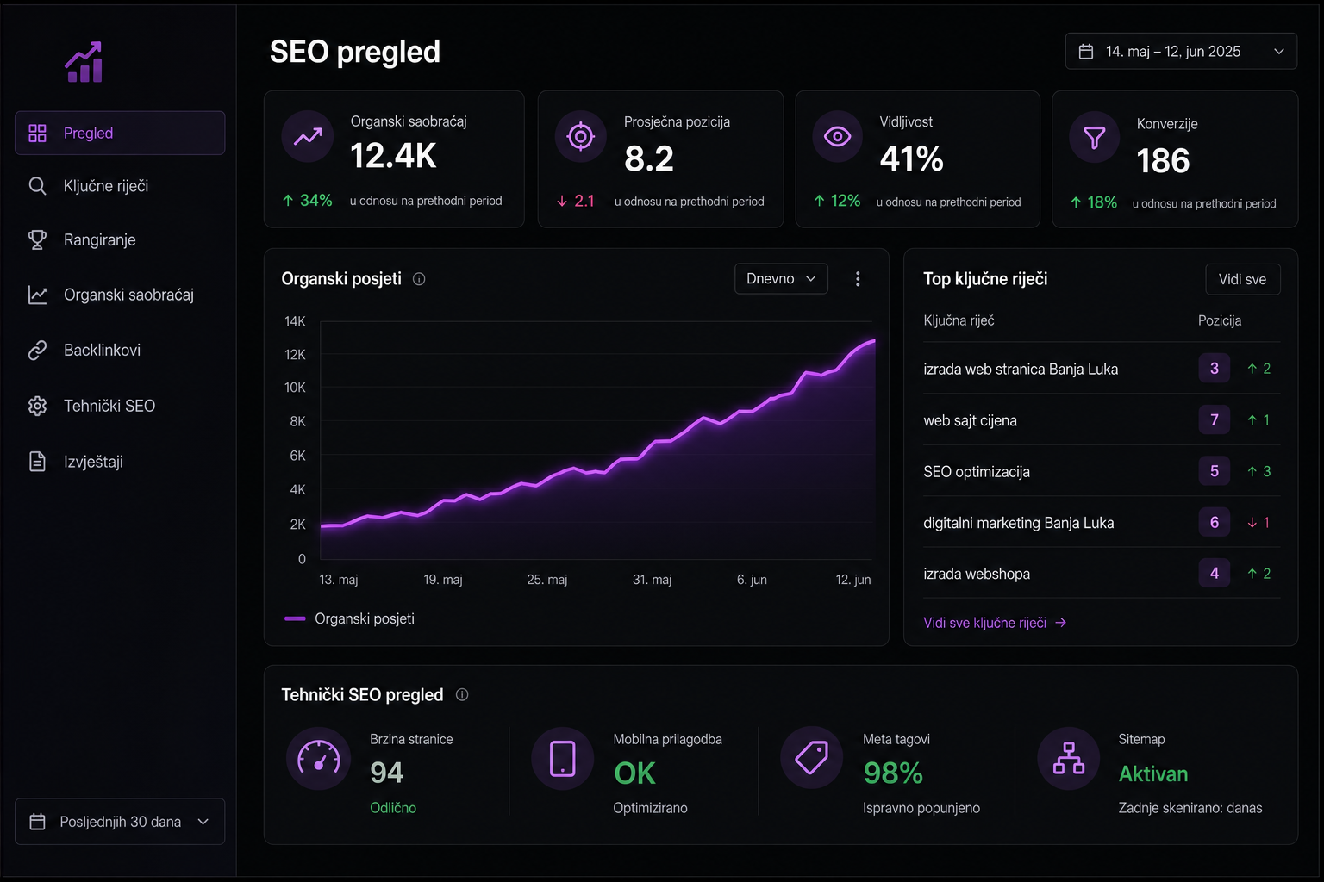
Task: Click the info icon beside Organski posjeti
Action: [x=419, y=279]
